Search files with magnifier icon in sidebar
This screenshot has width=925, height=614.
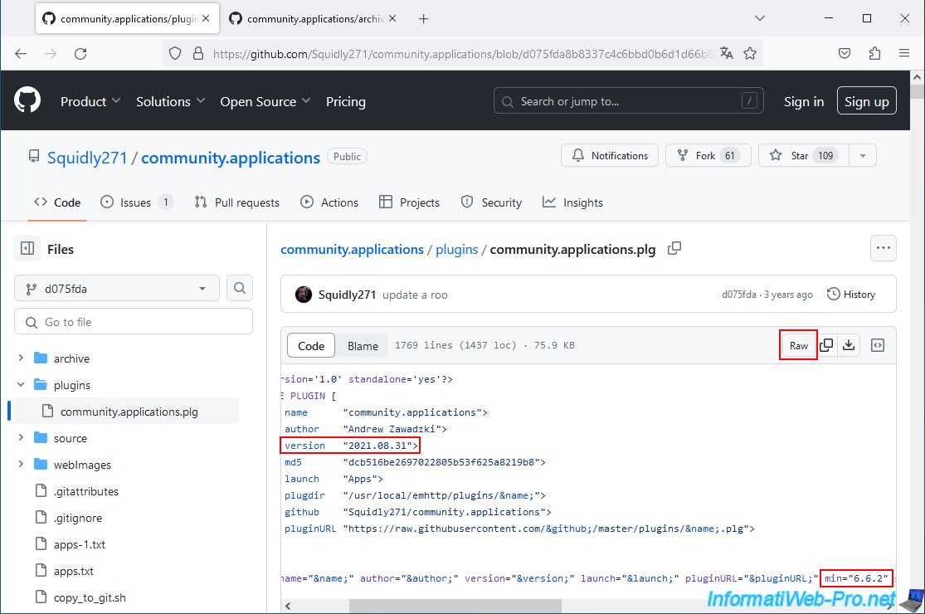pos(240,289)
